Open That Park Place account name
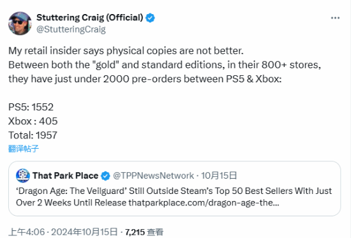351x238 pixels. tap(65, 175)
